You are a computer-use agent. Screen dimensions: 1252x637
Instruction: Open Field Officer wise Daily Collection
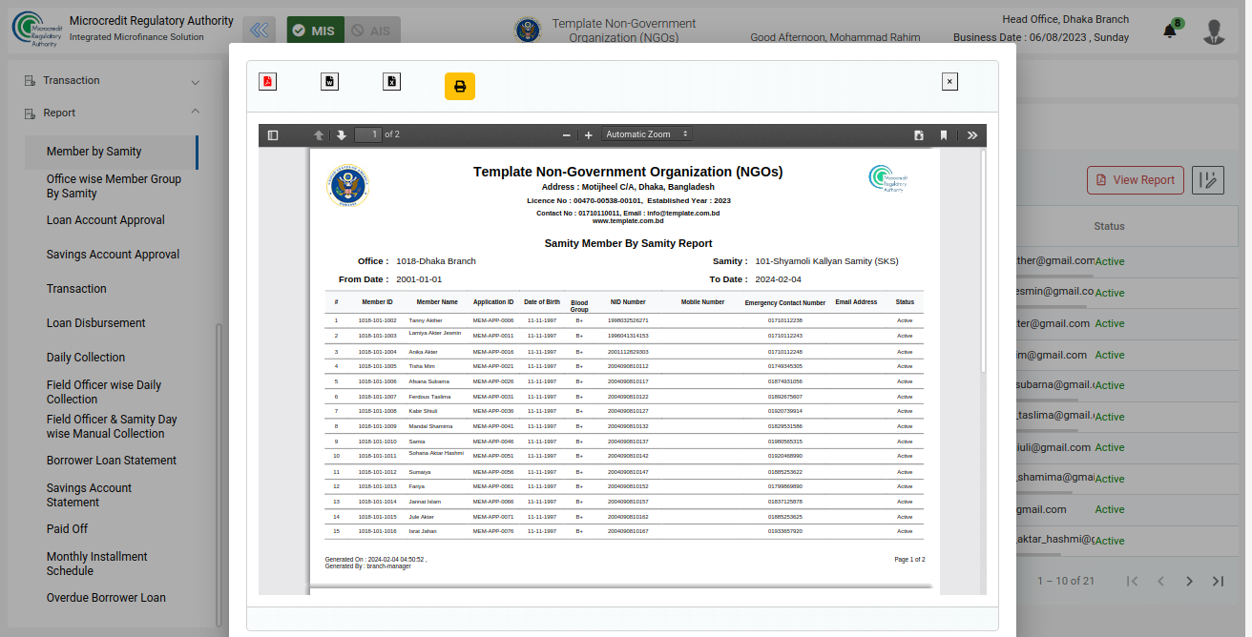104,392
